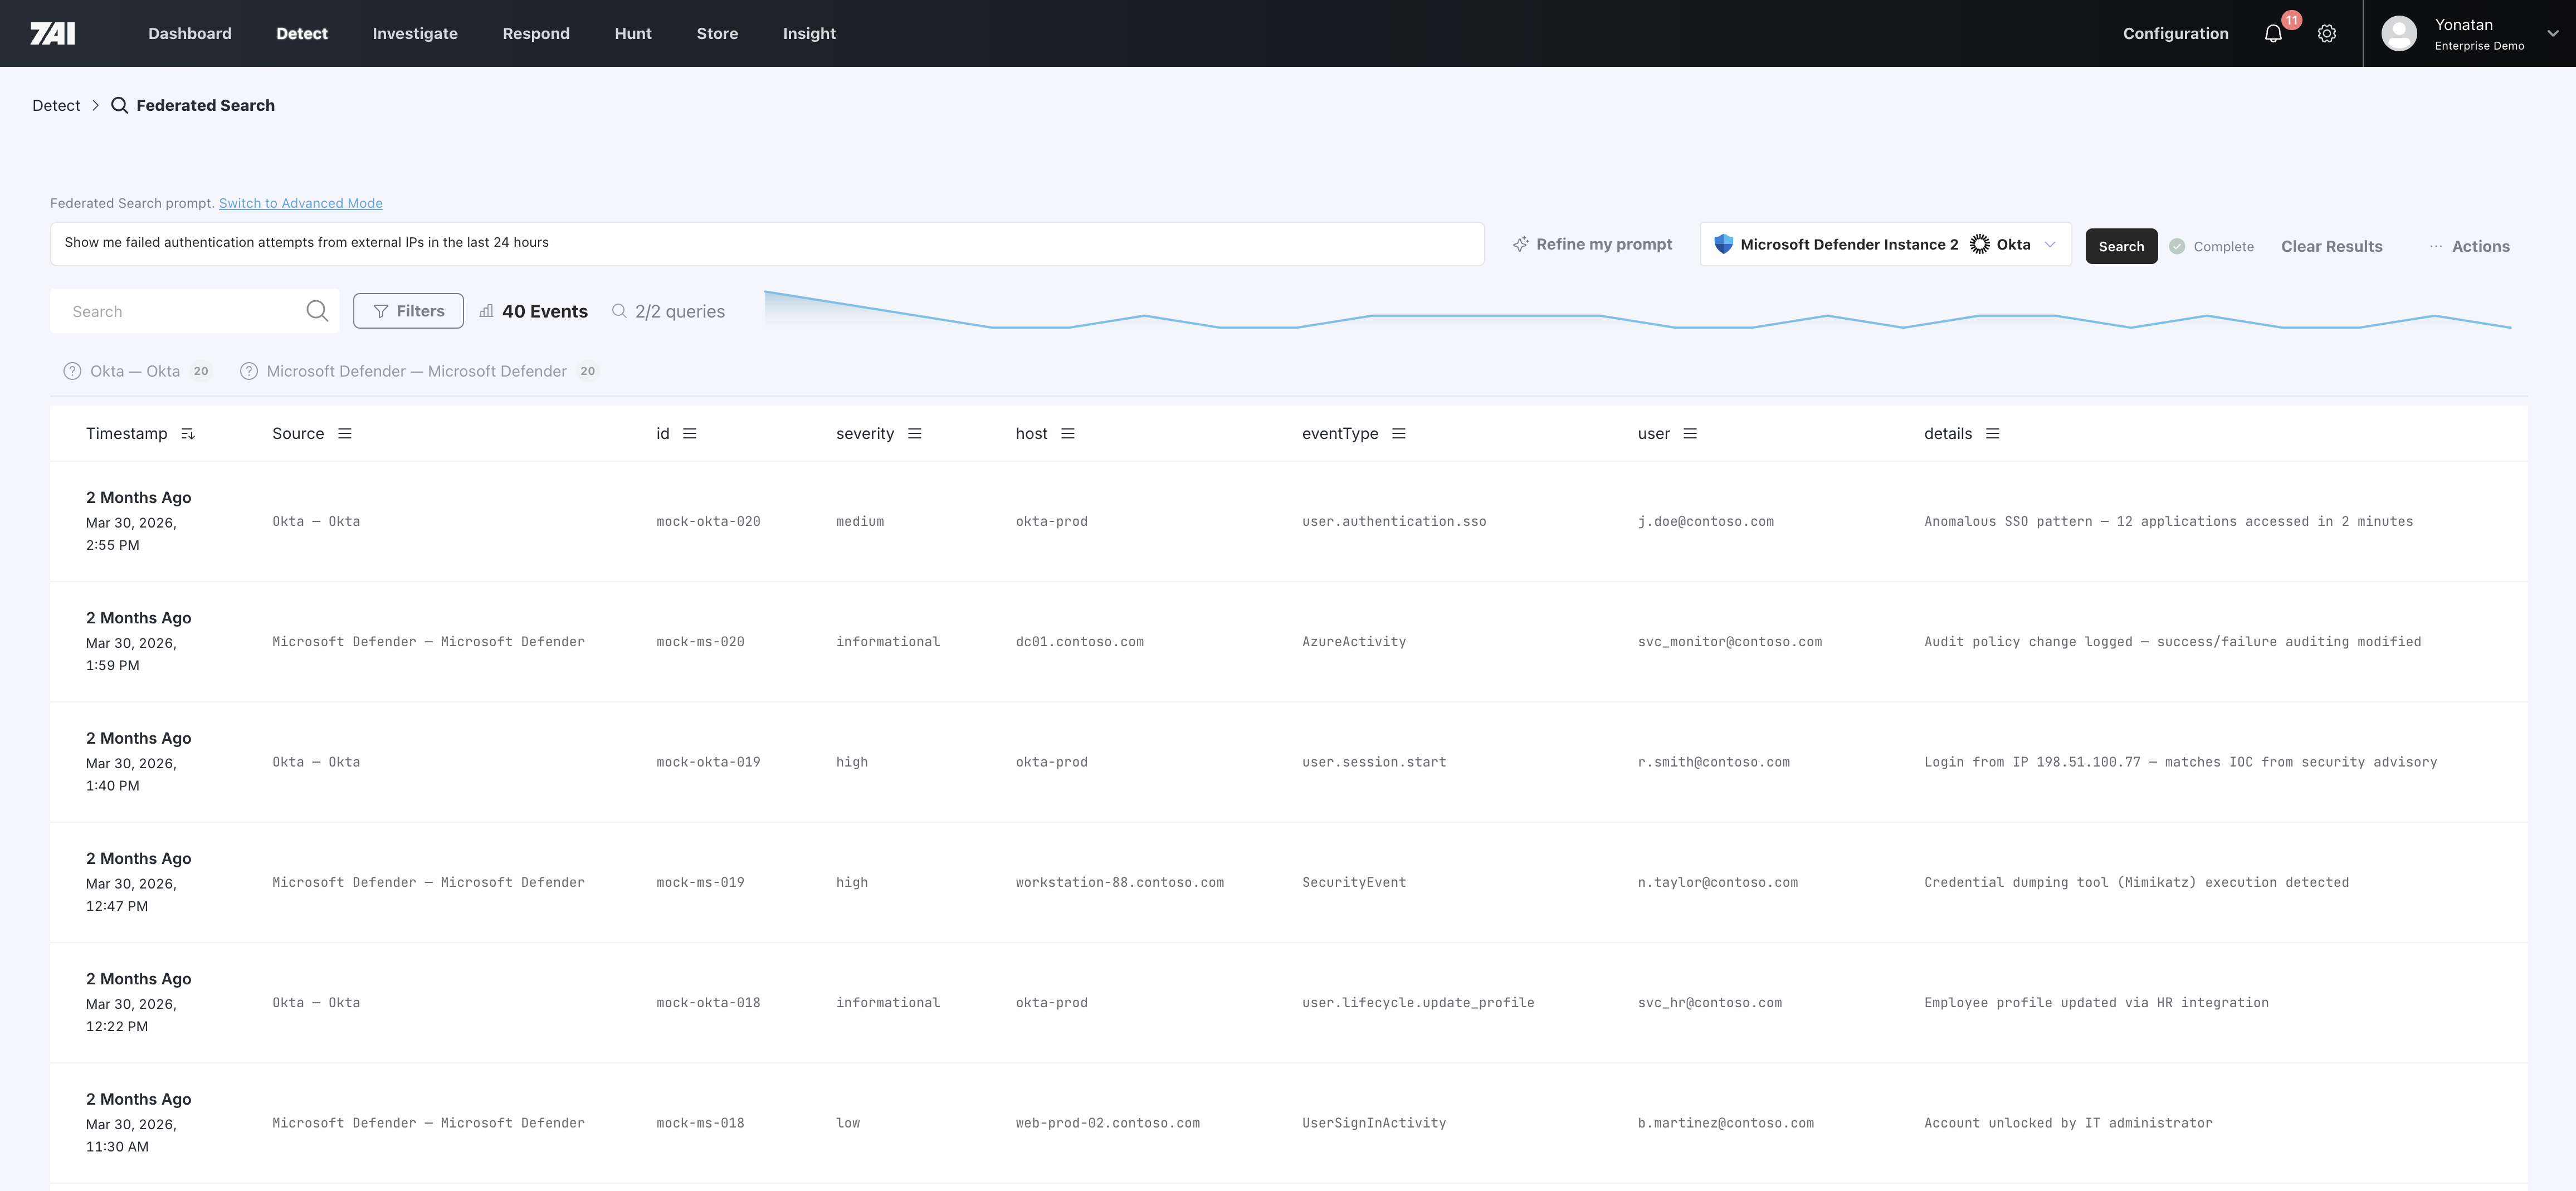Click into the federated search prompt field

(x=767, y=243)
